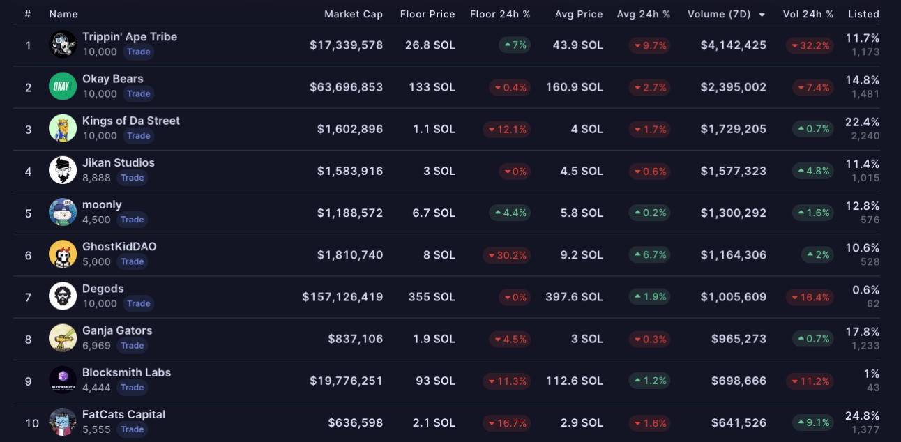Sort by Floor Price column header
The width and height of the screenshot is (901, 442).
[427, 14]
